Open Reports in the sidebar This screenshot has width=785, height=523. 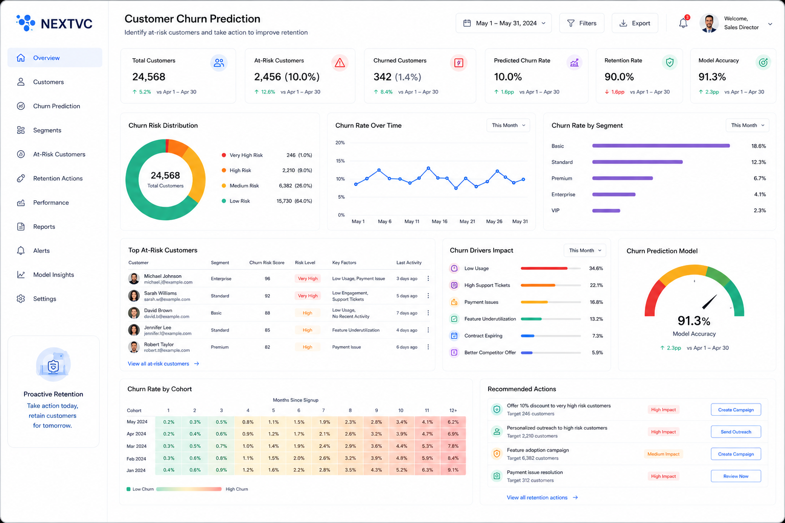coord(55,227)
